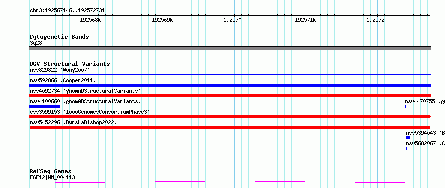Image resolution: width=445 pixels, height=188 pixels.
Task: Click the tiny blue nsv5682067 marker
Action: click(x=407, y=148)
